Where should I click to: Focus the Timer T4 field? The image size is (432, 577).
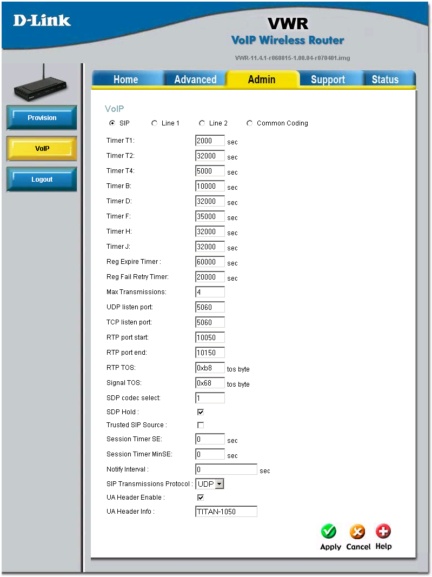pyautogui.click(x=210, y=171)
